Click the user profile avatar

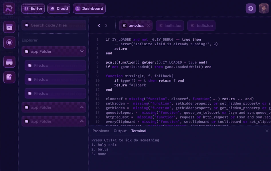coord(264,9)
